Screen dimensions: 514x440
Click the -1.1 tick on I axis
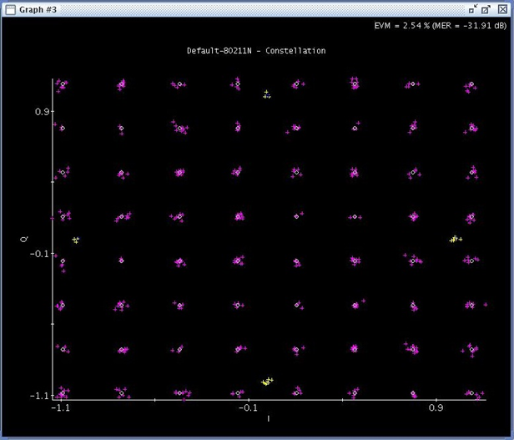(61, 407)
